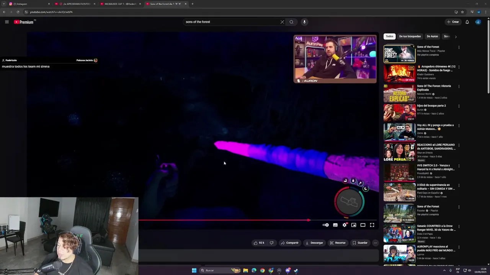Toggle the autoplay switch in the player

click(x=325, y=225)
